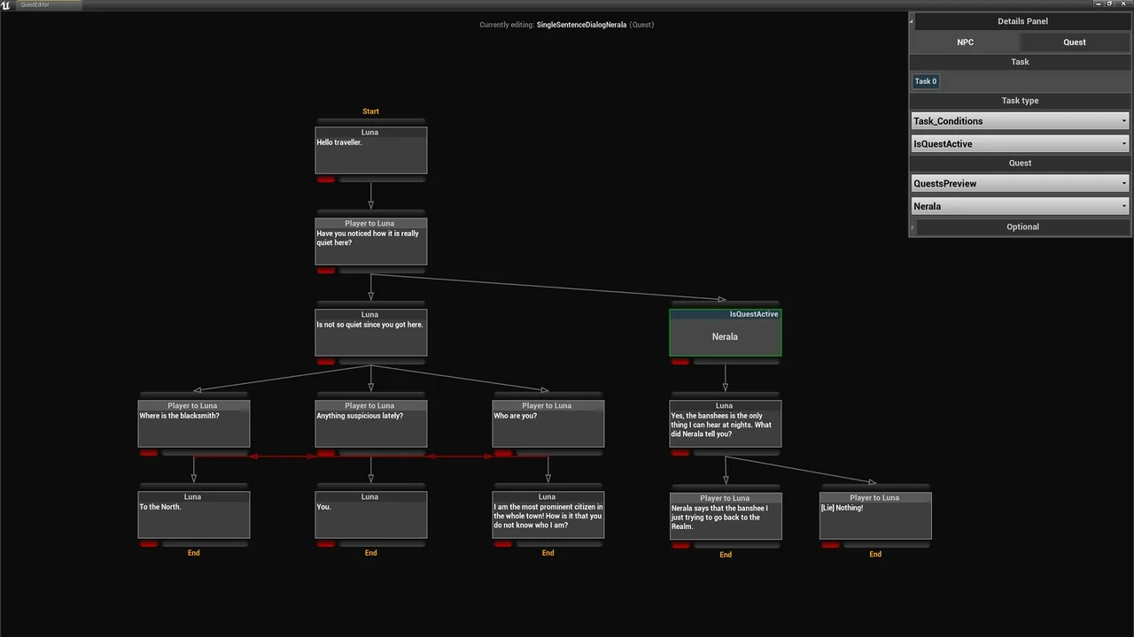
Task: Click red button below IsQuestActive Nerala node
Action: (x=680, y=362)
